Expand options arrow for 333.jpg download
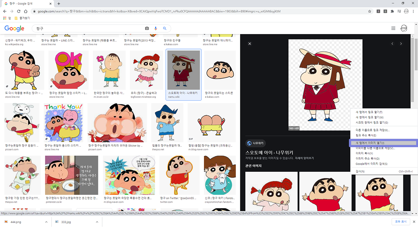The height and width of the screenshot is (228, 418). 97,222
